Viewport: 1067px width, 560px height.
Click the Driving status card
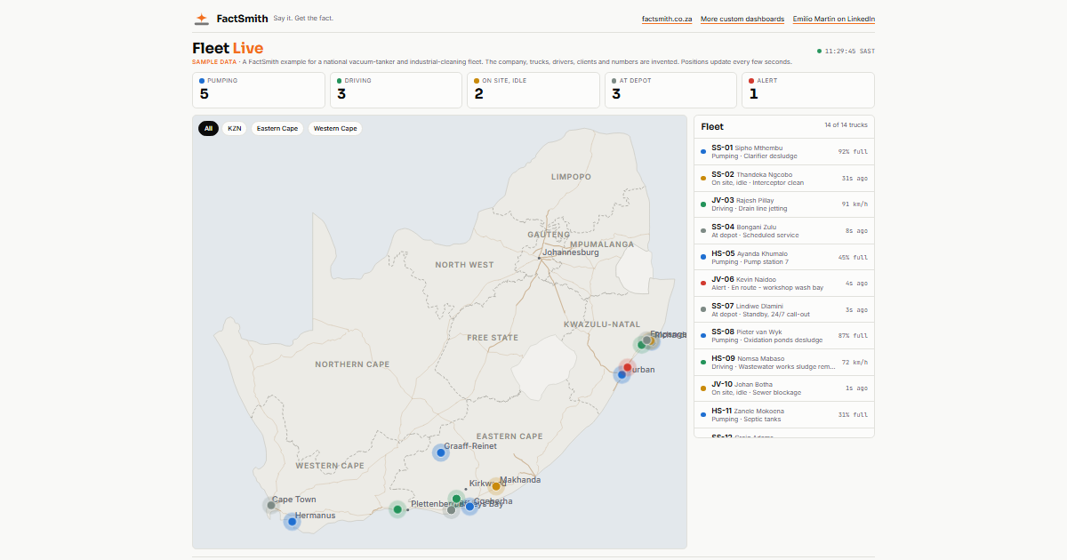396,90
